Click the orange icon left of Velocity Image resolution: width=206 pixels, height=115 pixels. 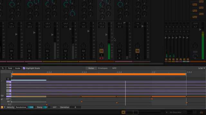(x=2, y=107)
